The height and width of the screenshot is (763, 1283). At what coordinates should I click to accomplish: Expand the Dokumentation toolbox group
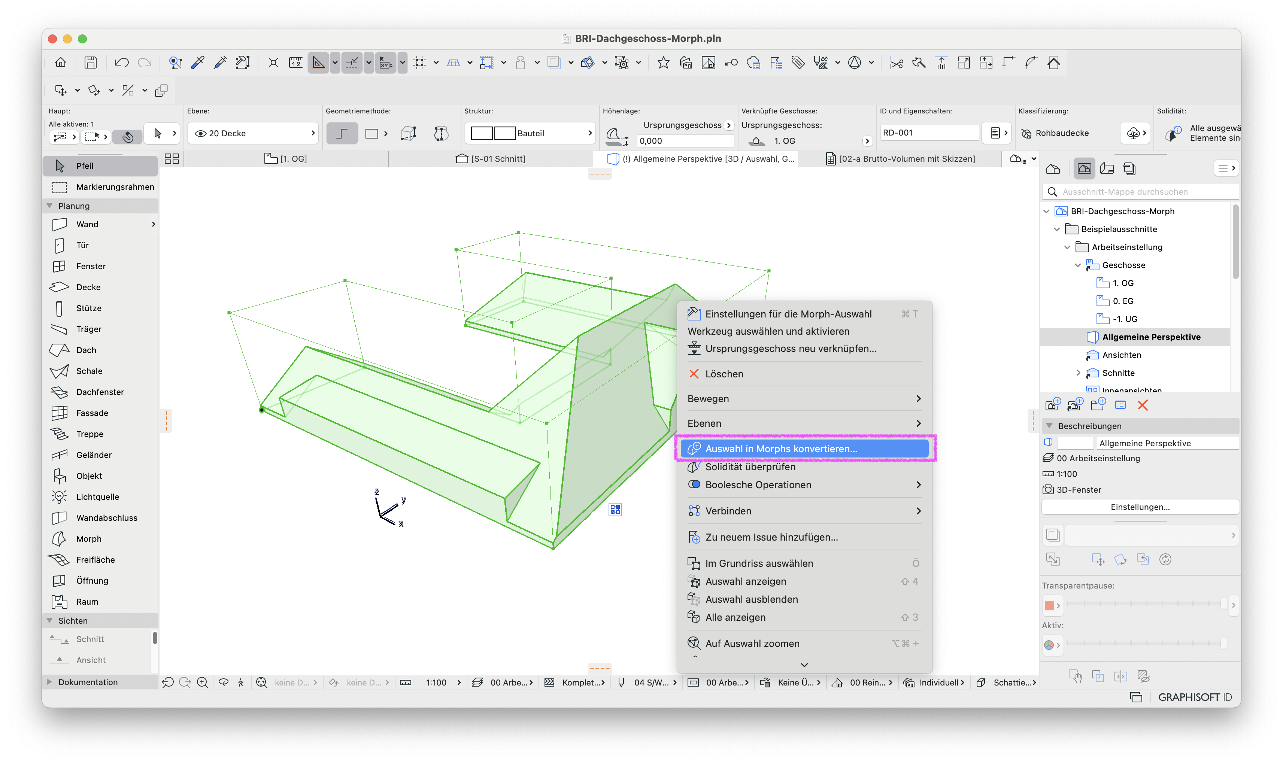pyautogui.click(x=49, y=682)
